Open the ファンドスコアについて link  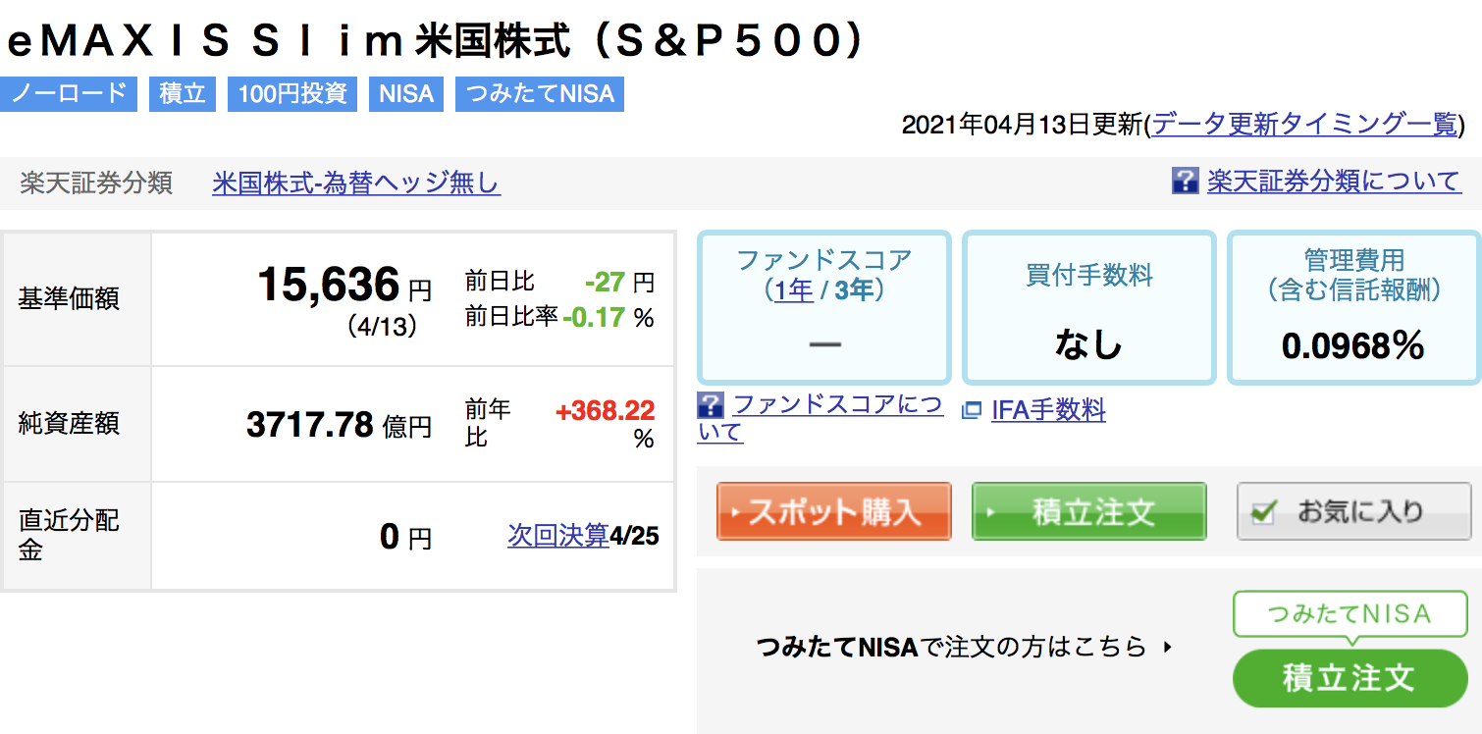pos(820,418)
